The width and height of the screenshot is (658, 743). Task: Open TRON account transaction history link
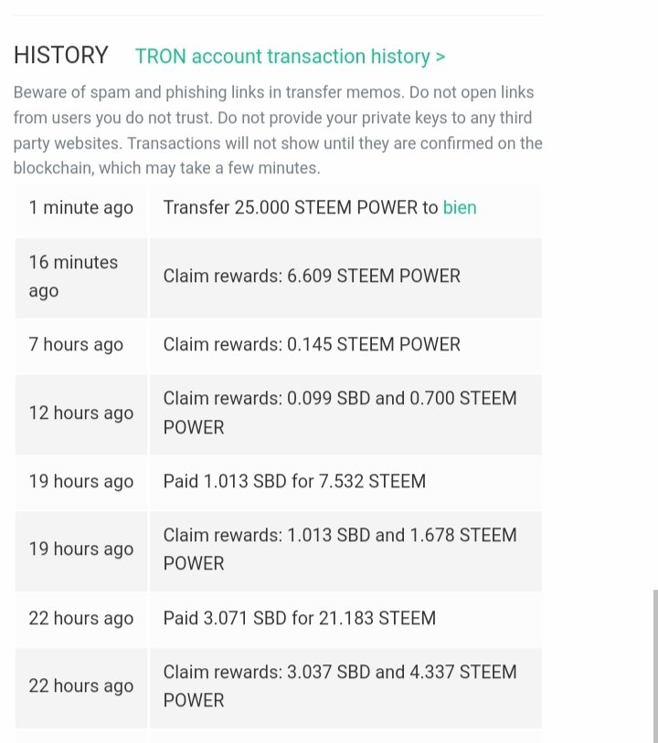click(290, 57)
